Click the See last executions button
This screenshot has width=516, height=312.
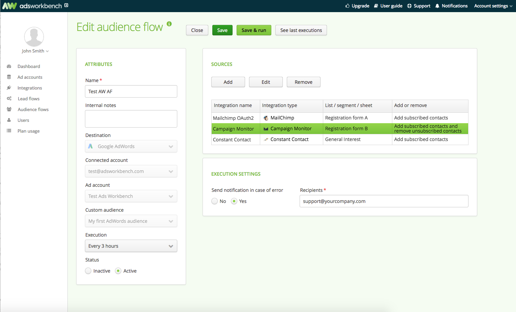[x=301, y=30]
